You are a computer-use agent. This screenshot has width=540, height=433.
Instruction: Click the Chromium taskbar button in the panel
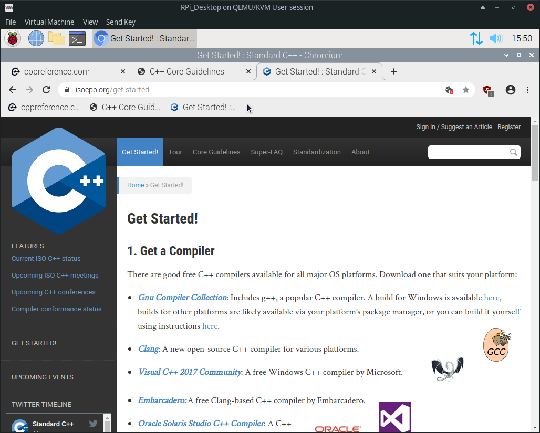point(144,38)
